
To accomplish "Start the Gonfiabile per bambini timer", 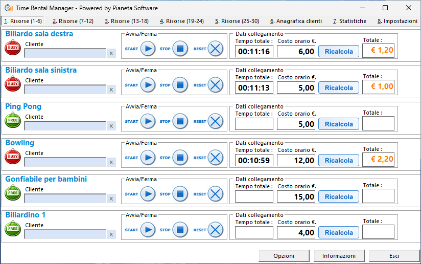I will 148,194.
